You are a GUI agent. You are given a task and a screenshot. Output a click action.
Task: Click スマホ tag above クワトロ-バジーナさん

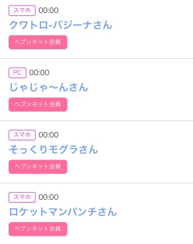(22, 11)
